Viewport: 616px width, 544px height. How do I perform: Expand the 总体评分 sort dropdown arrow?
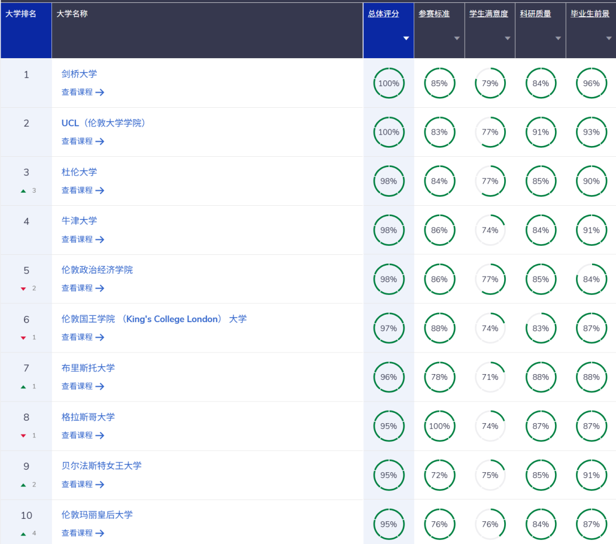tap(406, 38)
